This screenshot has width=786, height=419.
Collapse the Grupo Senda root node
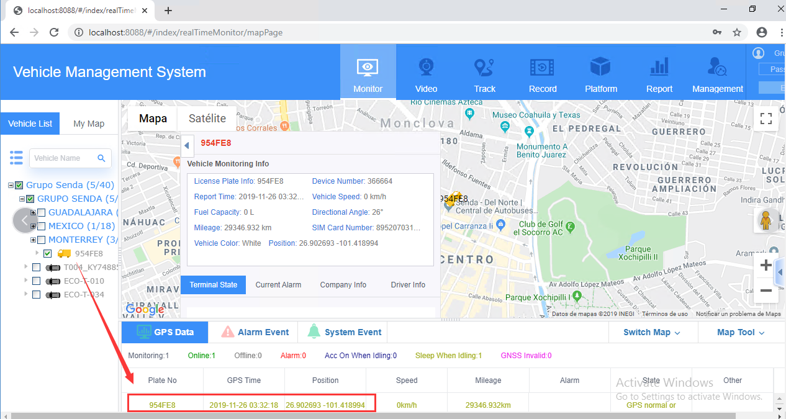(11, 185)
